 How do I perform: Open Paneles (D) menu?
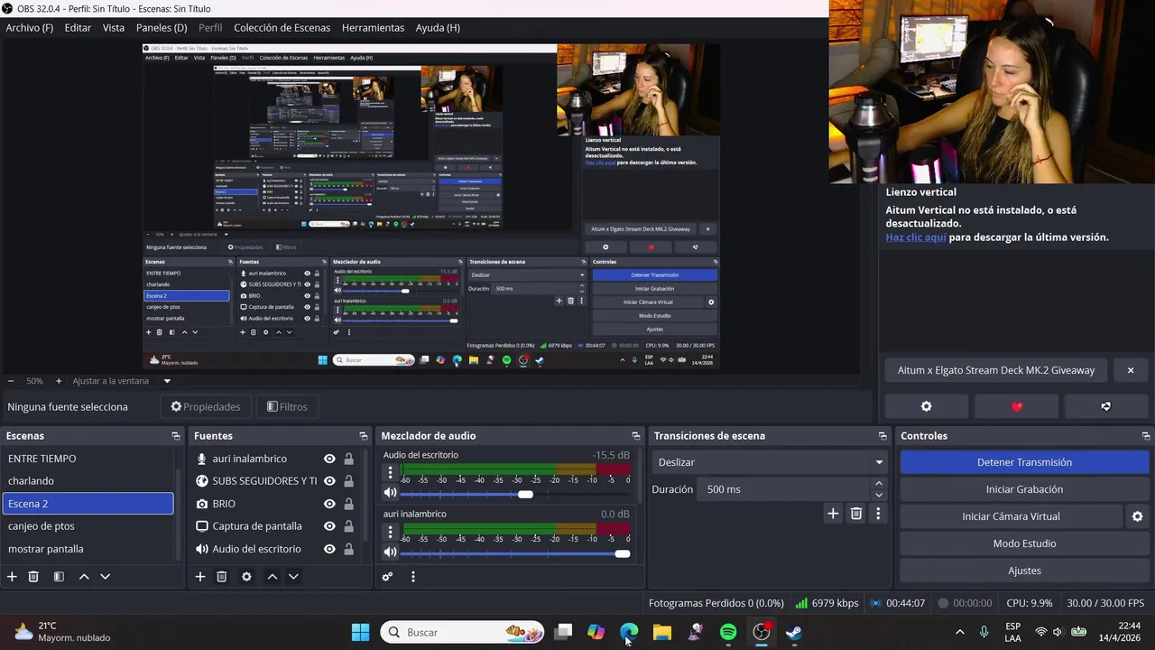(162, 28)
